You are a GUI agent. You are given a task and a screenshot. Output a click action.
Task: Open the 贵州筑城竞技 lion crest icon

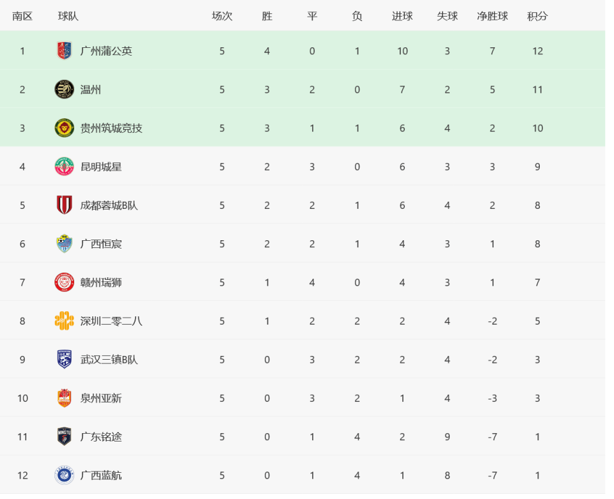point(65,128)
